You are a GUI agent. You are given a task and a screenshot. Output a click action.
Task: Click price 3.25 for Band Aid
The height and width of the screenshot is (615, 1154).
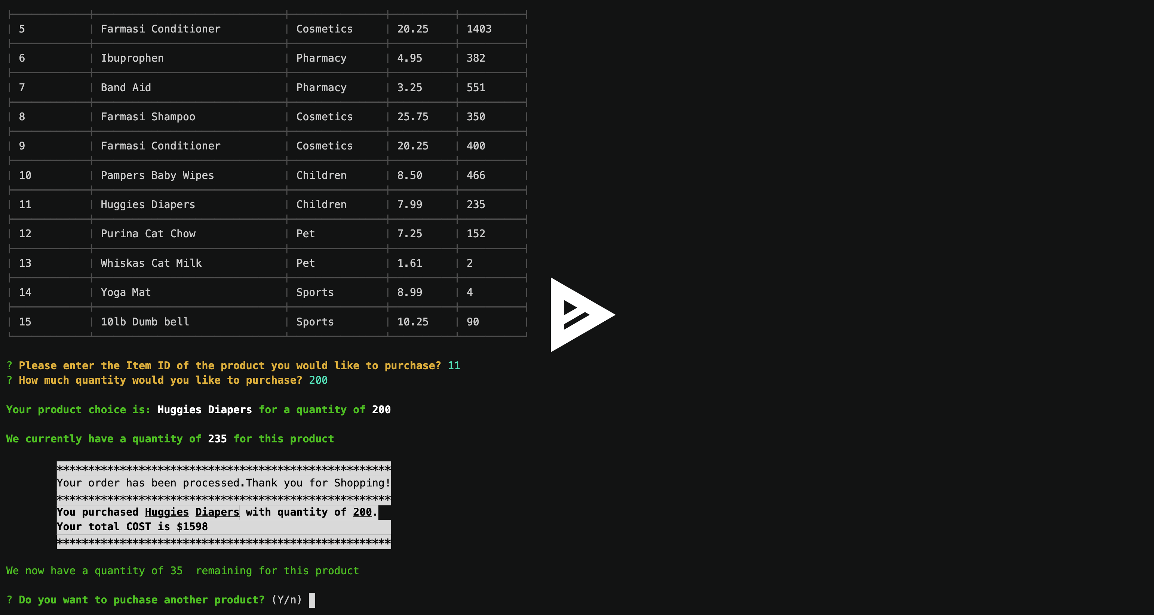click(x=409, y=88)
